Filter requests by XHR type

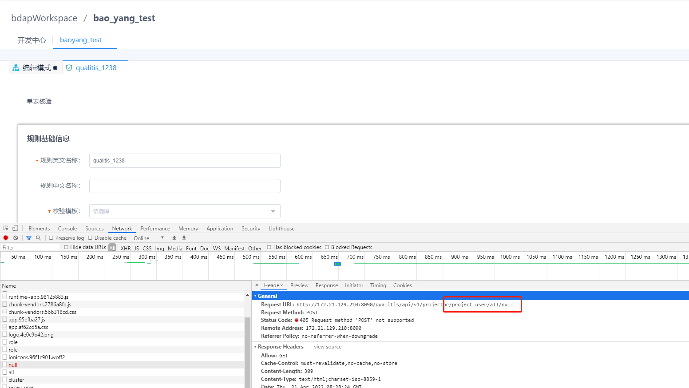pos(126,248)
